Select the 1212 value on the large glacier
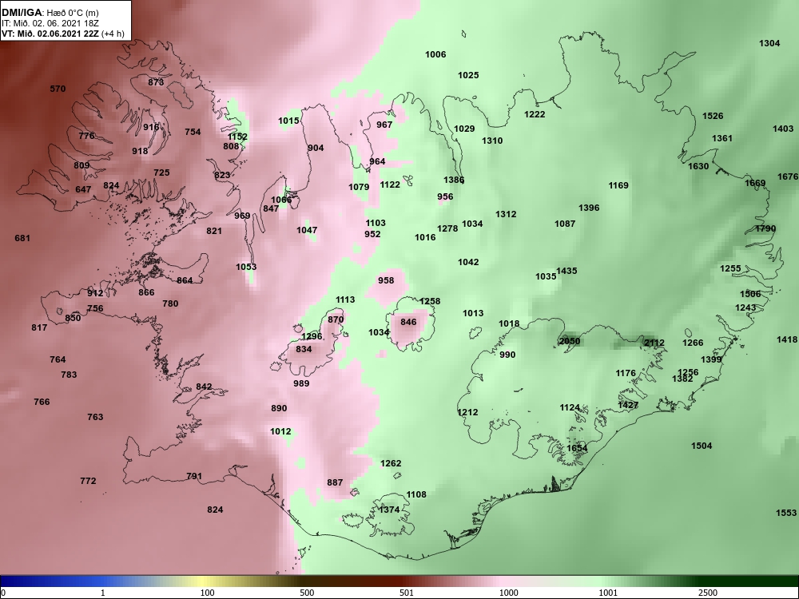Viewport: 799px width, 599px height. [467, 412]
